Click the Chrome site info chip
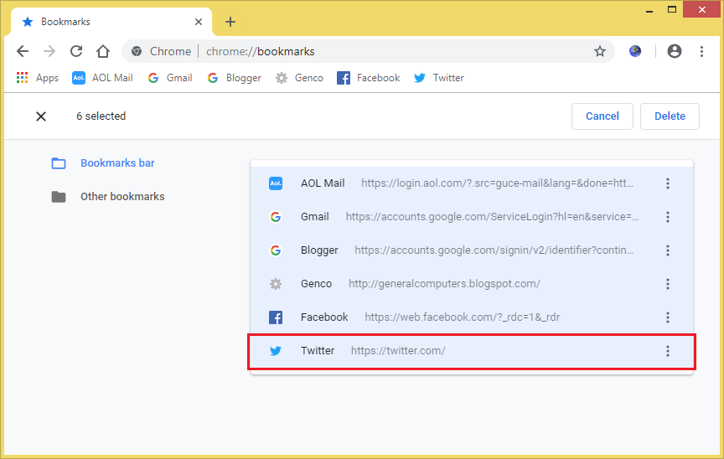The image size is (724, 459). click(x=161, y=51)
